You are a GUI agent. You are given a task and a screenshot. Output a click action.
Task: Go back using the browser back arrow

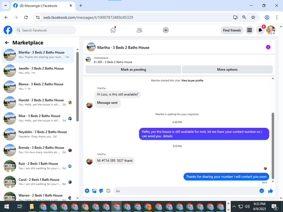click(6, 18)
